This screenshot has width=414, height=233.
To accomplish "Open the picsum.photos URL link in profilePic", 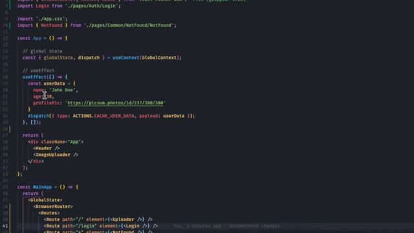I will point(115,103).
